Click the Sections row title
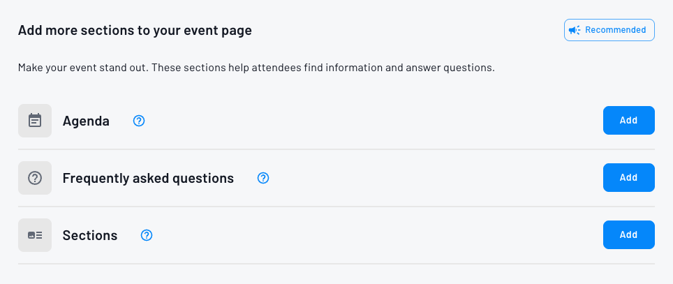The width and height of the screenshot is (673, 284). coord(90,235)
